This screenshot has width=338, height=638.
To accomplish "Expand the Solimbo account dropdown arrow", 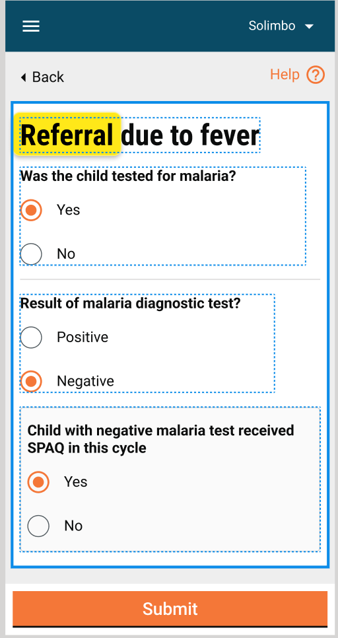I will [309, 27].
